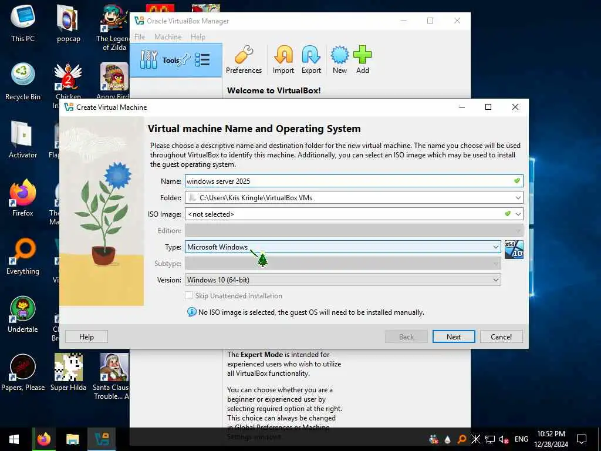
Task: Open the Help menu in VirtualBox Manager
Action: pos(198,37)
